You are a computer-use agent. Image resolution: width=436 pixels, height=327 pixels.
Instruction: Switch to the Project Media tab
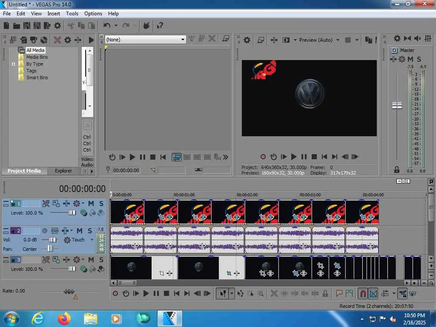pos(24,171)
